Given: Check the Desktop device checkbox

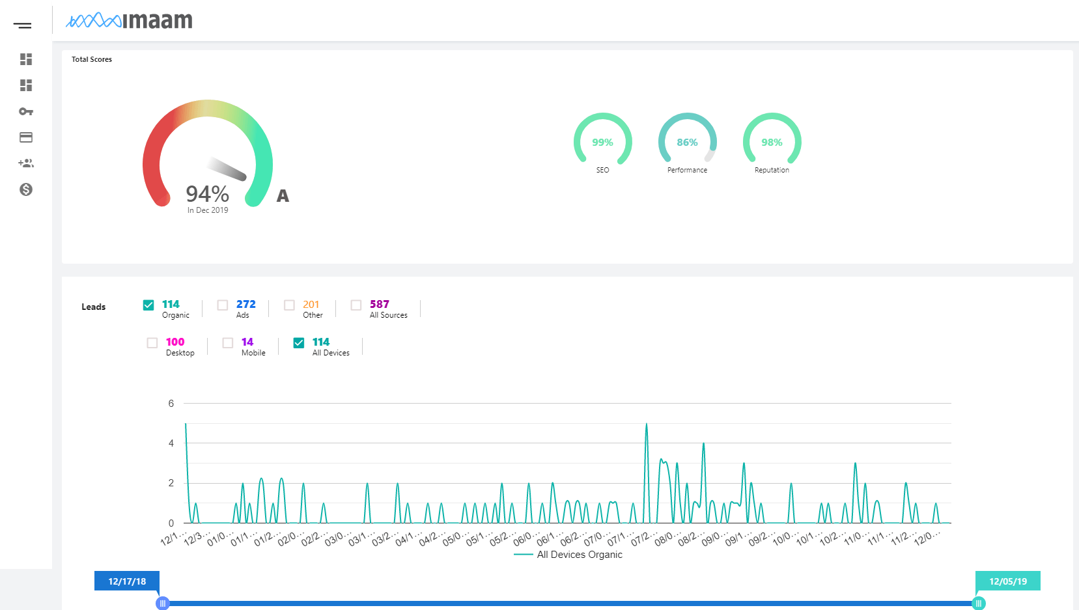Looking at the screenshot, I should click(152, 342).
